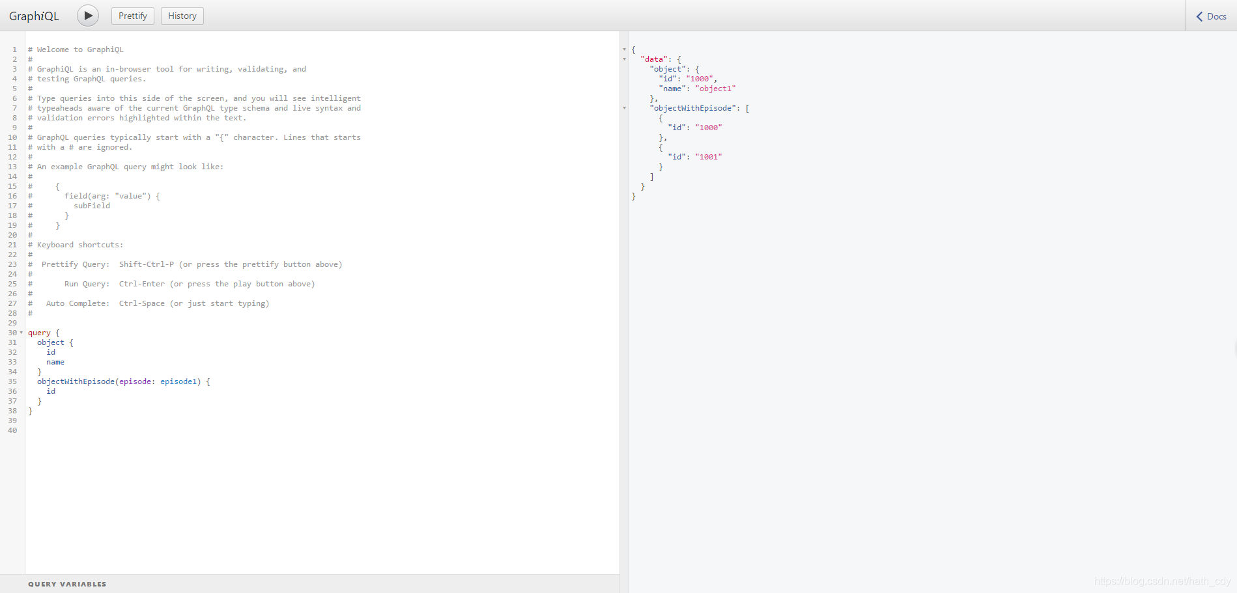Collapse the root brace in the result pane
Viewport: 1237px width, 593px height.
[625, 49]
